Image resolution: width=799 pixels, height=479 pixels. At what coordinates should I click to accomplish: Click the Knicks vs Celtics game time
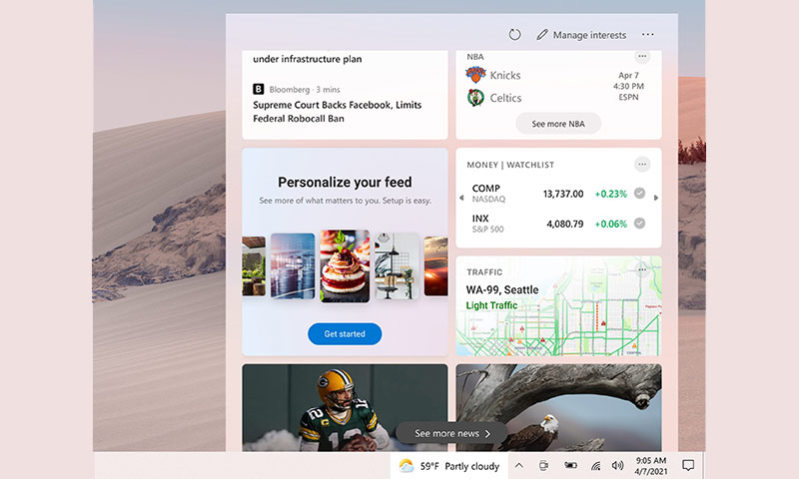628,86
